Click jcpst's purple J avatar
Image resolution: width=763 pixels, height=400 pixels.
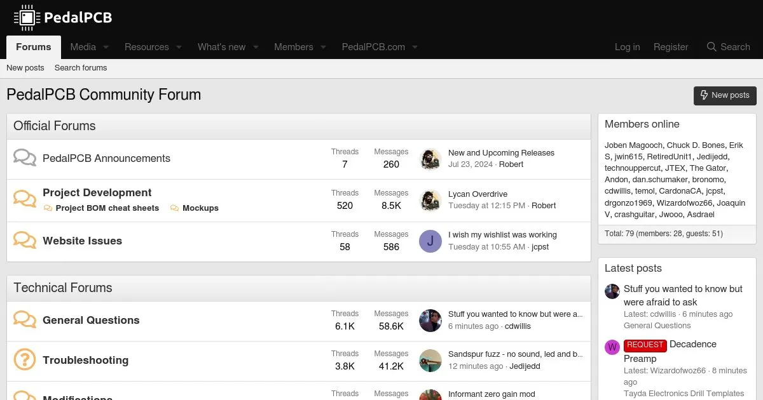click(430, 241)
